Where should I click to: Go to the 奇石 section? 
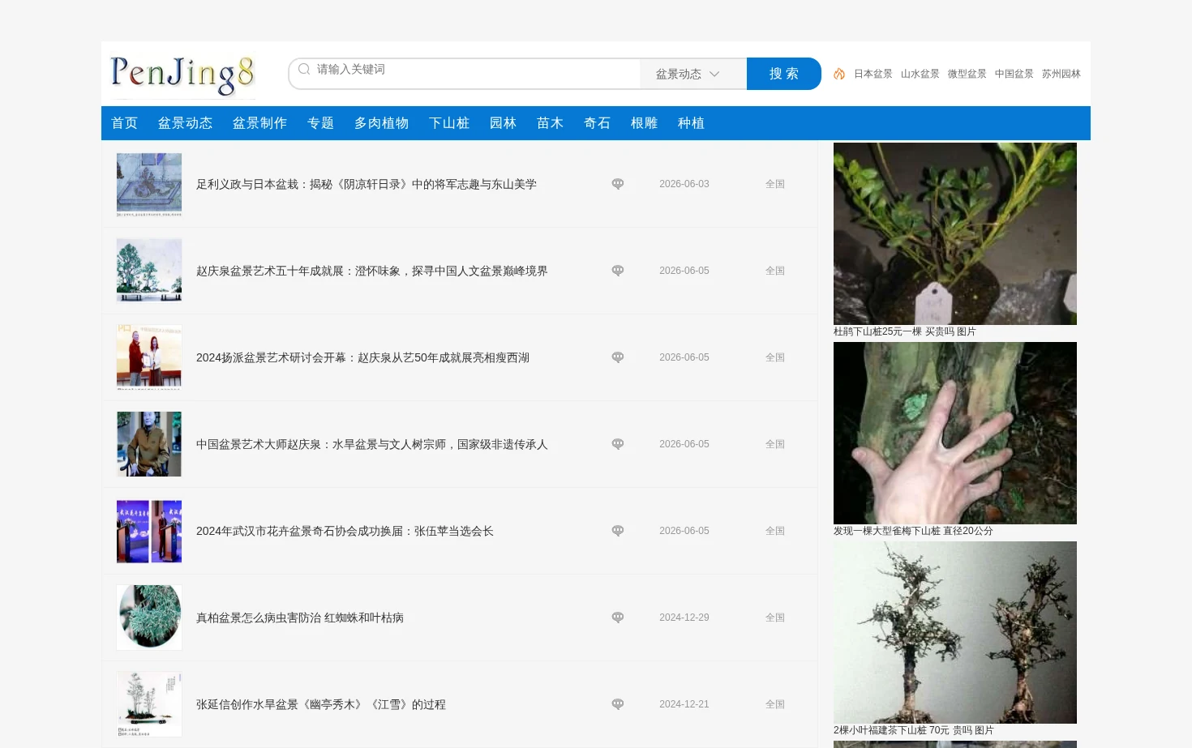pos(598,123)
